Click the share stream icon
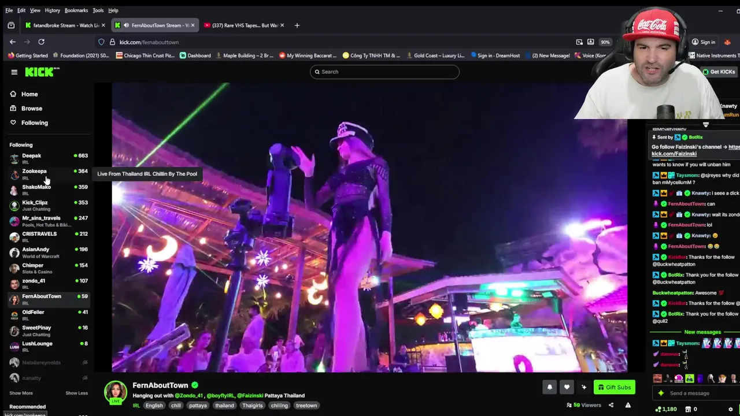The height and width of the screenshot is (416, 740). [x=611, y=405]
